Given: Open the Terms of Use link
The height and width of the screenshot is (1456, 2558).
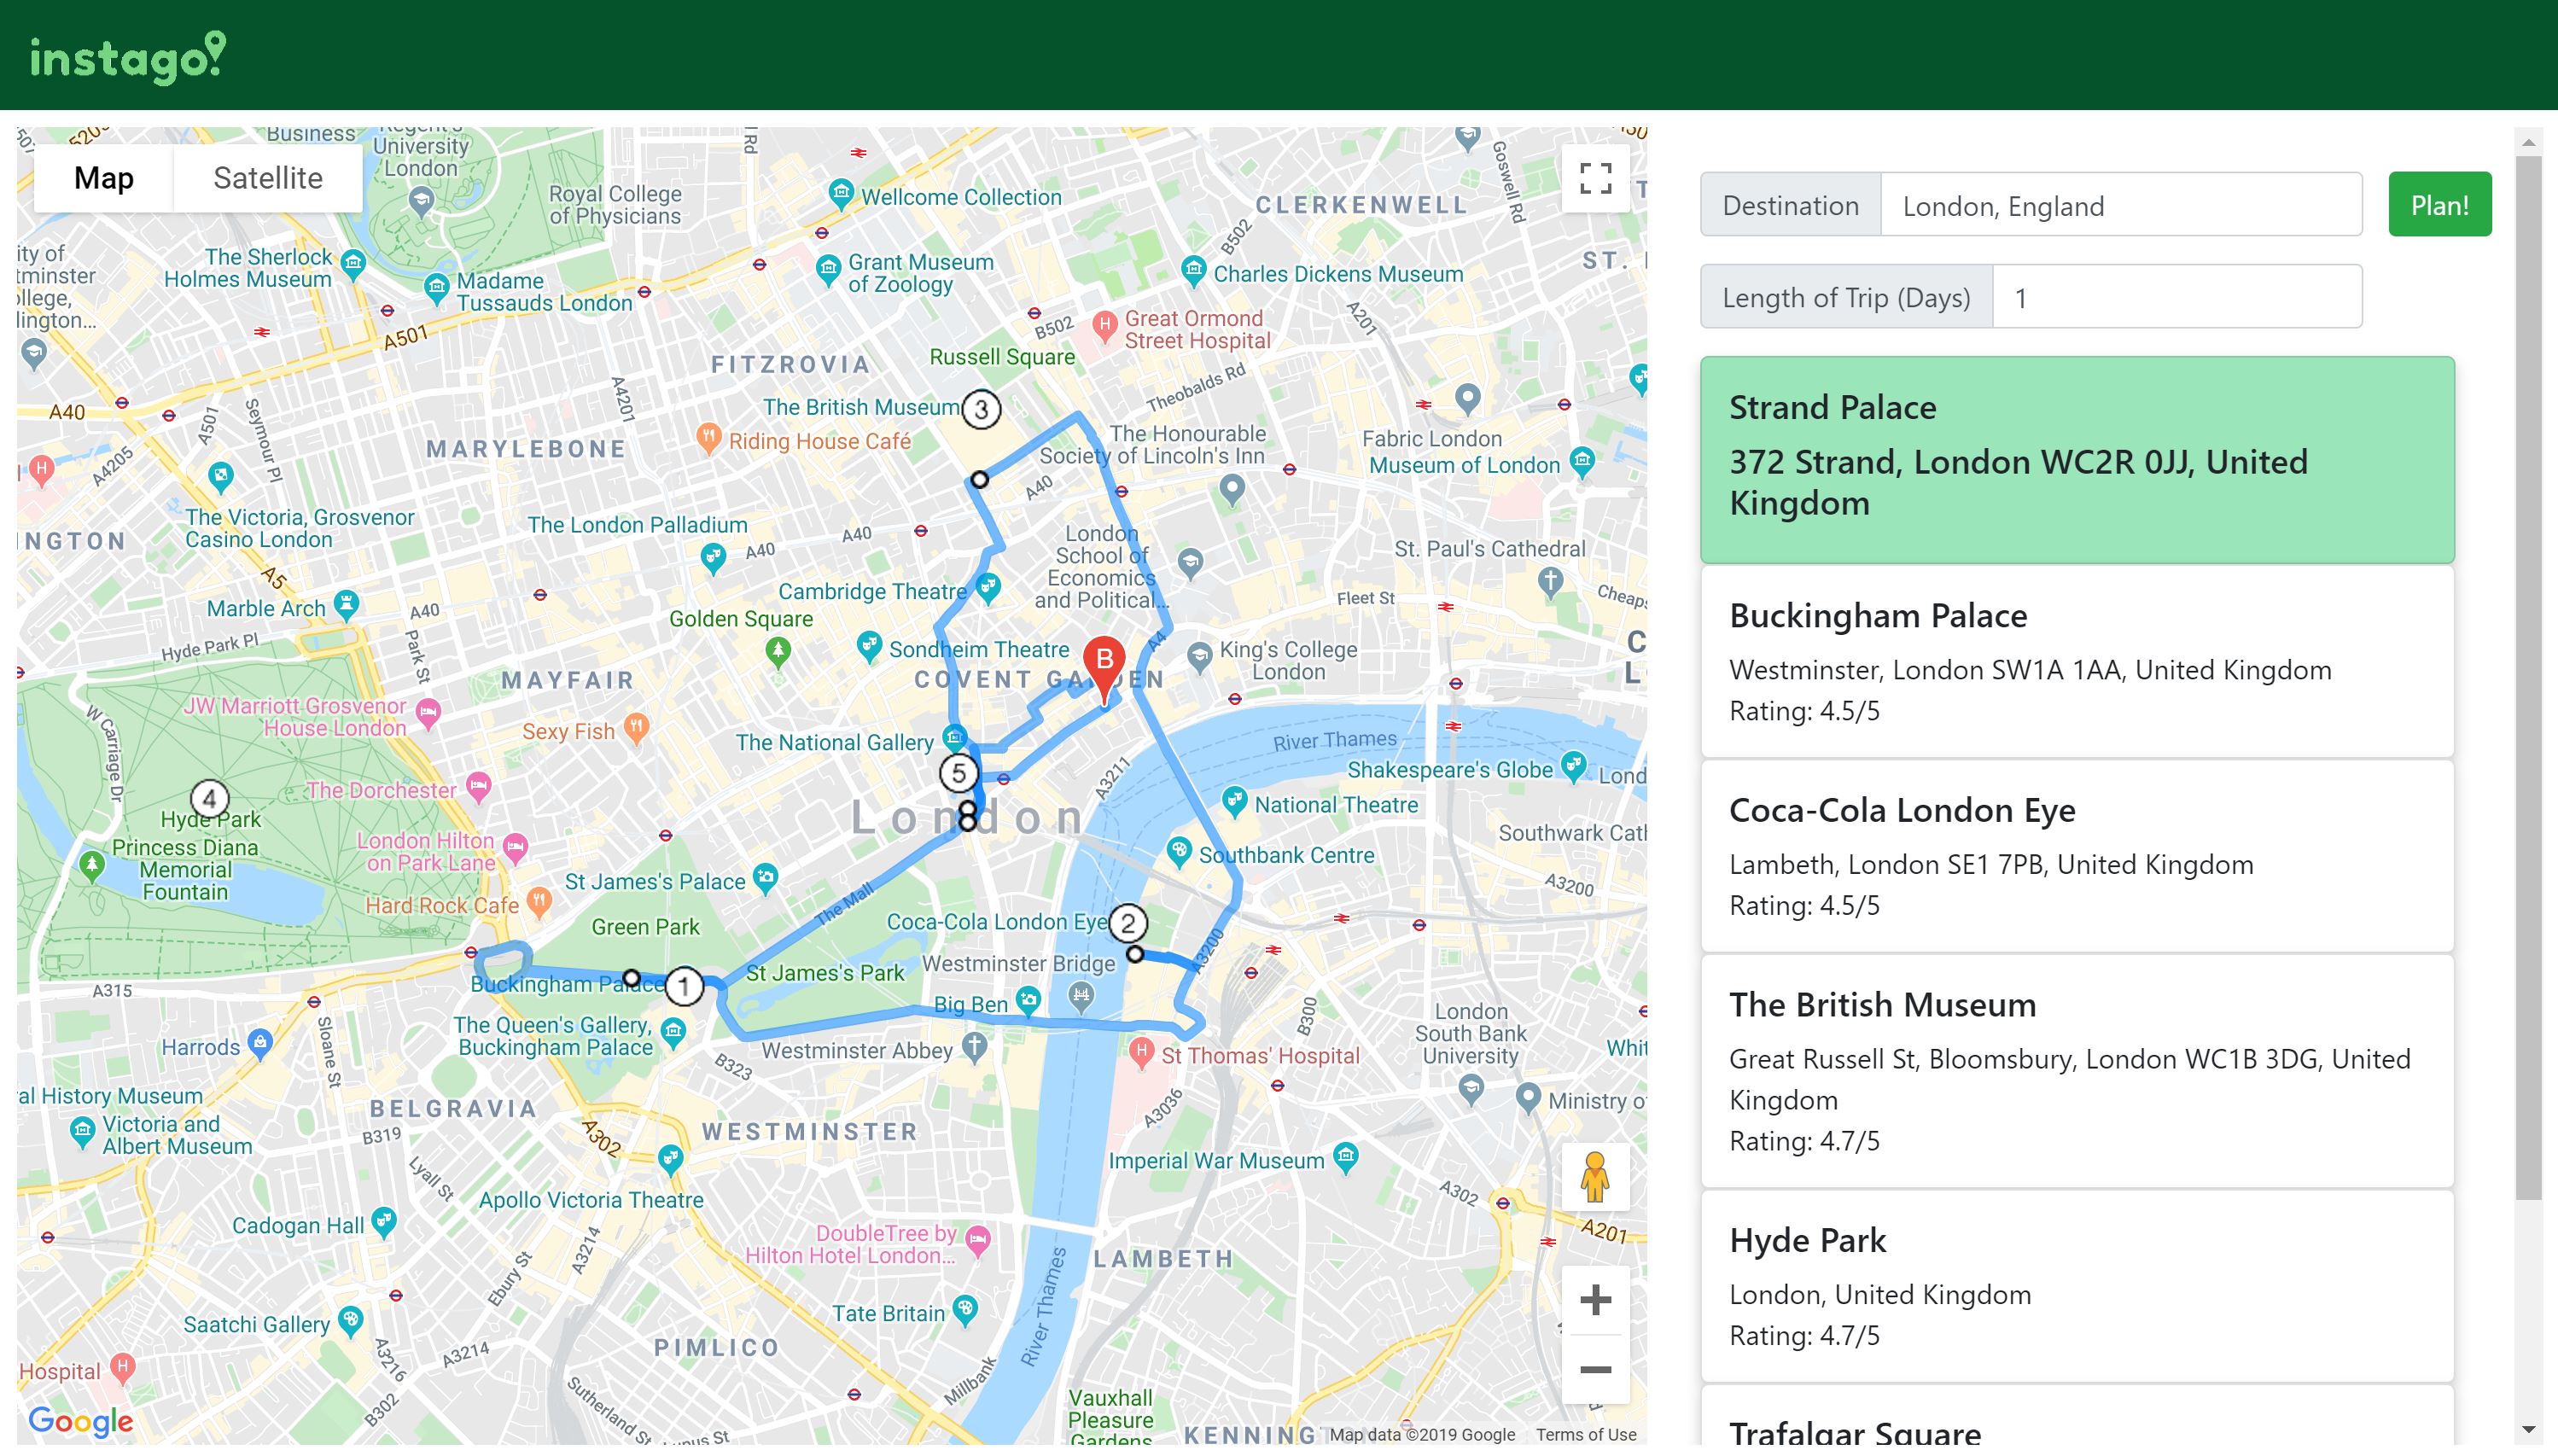Looking at the screenshot, I should (x=1585, y=1434).
